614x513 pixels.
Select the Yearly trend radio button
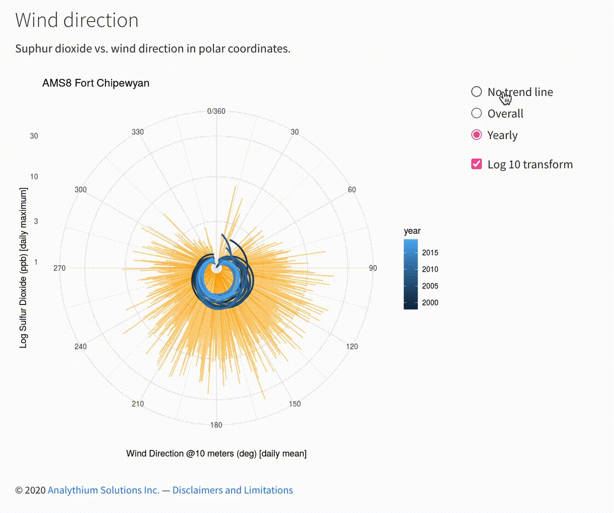tap(476, 135)
